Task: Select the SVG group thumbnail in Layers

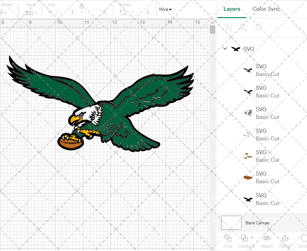Action: (236, 49)
